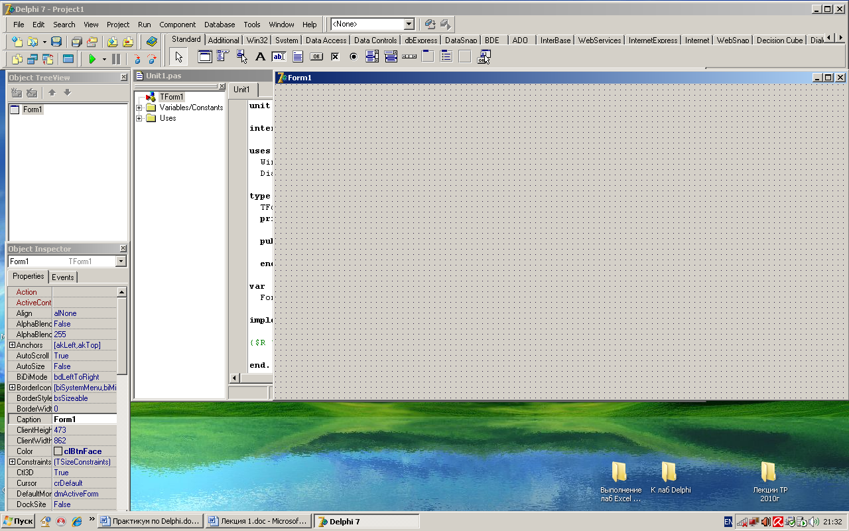
Task: Click move down arrow in Object TreeView
Action: pos(67,93)
